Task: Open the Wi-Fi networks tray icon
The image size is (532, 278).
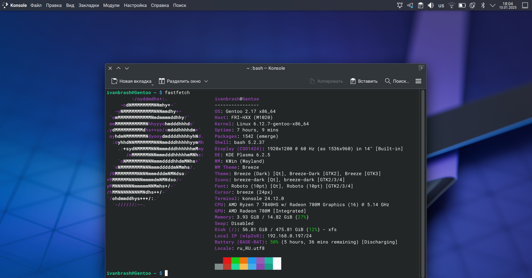Action: pos(451,5)
